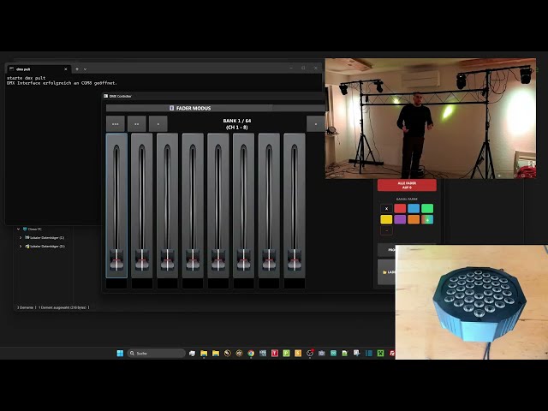Open a new terminal tab with plus
The image size is (548, 411).
(77, 69)
